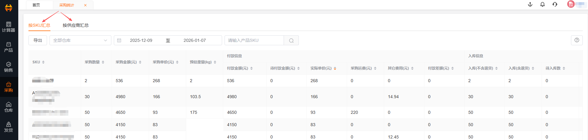This screenshot has height=140, width=588.
Task: Open the 发货 shipping sidebar icon
Action: pyautogui.click(x=9, y=127)
